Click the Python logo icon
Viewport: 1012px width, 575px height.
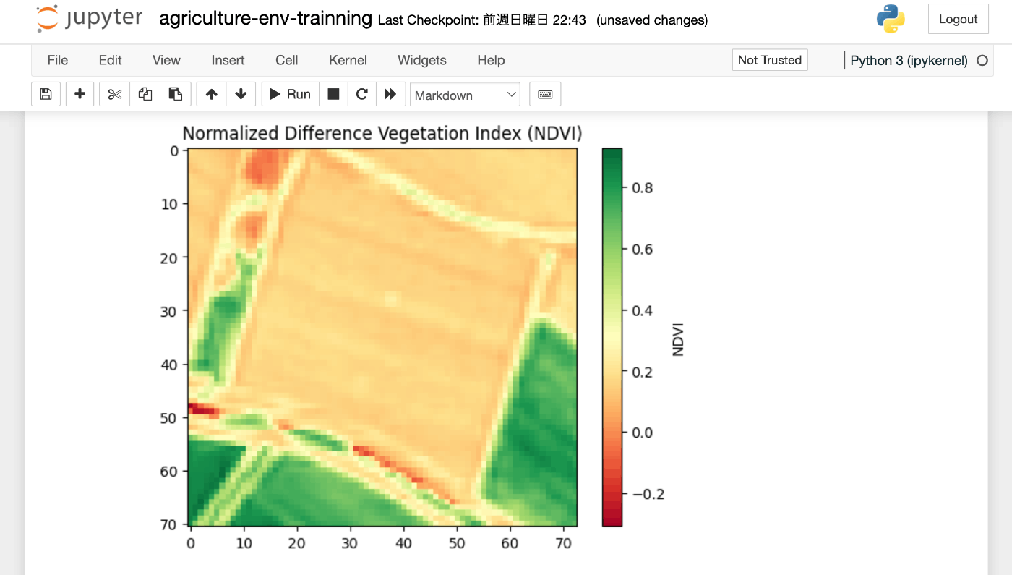891,20
